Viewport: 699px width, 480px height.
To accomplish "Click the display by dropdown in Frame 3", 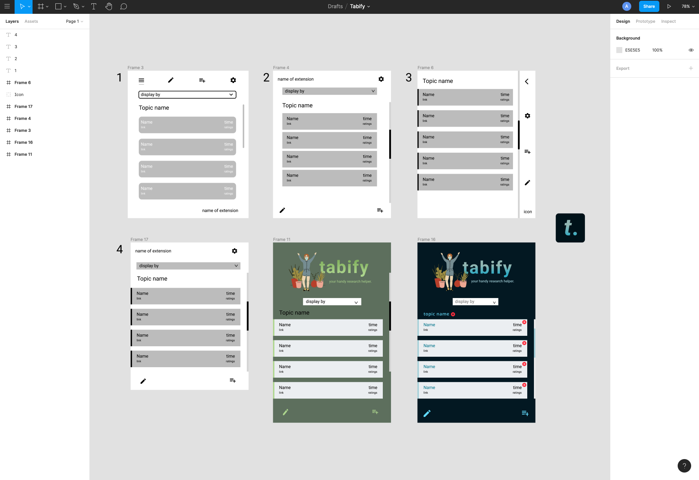I will coord(187,95).
